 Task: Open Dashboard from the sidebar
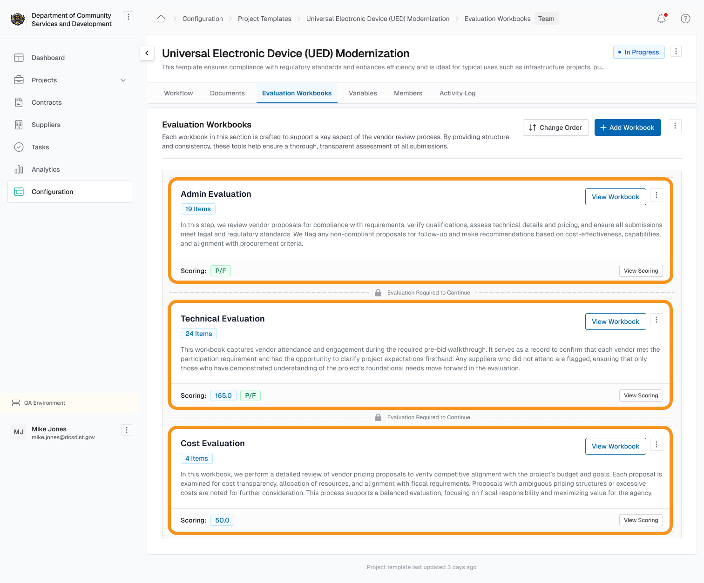[48, 58]
